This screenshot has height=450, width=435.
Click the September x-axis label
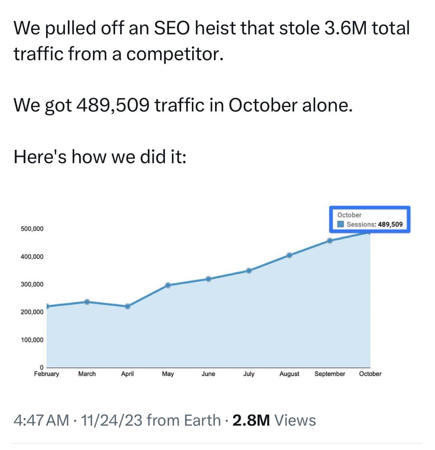pyautogui.click(x=330, y=374)
